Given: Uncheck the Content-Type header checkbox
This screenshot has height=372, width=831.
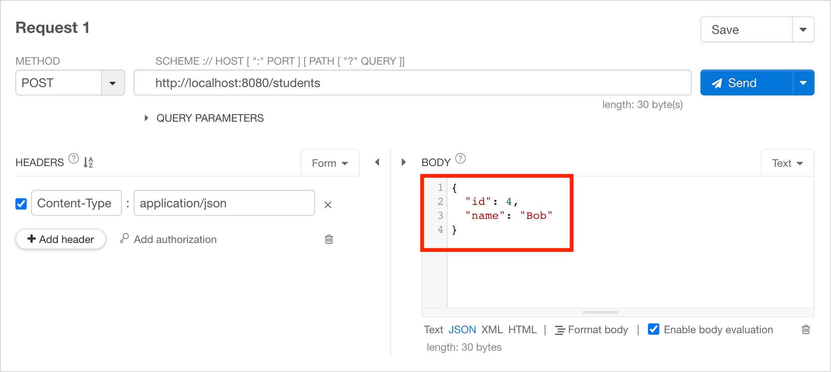Looking at the screenshot, I should coord(21,204).
